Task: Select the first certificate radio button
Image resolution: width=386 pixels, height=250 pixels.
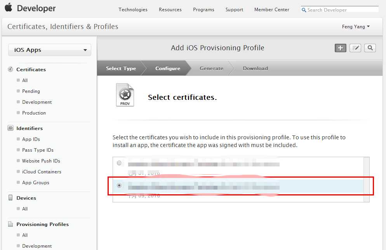Action: pos(119,163)
